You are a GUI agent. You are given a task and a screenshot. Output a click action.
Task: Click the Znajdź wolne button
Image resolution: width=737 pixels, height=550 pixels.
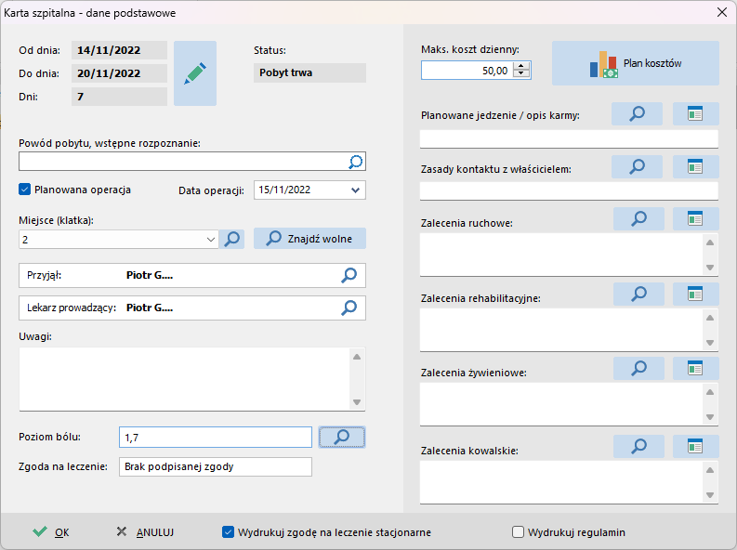tap(309, 239)
